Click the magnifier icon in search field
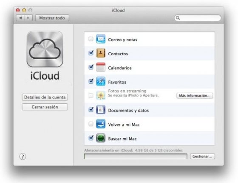The height and width of the screenshot is (183, 238). 178,18
